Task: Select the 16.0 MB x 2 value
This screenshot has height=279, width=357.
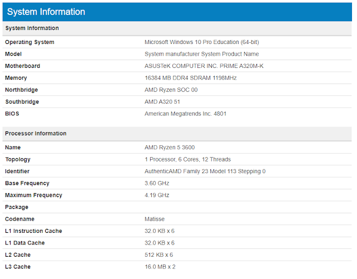Action: tap(160, 267)
